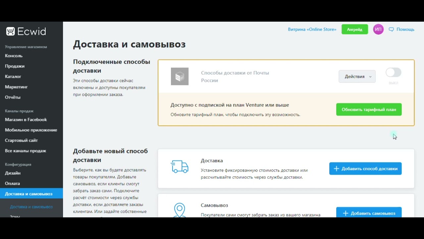Go to the Дизайн settings
This screenshot has height=239, width=424.
coord(13,173)
